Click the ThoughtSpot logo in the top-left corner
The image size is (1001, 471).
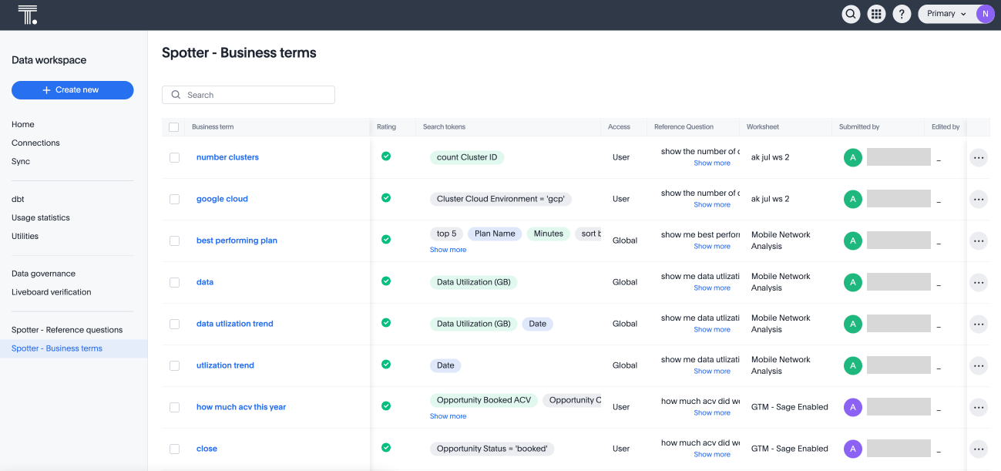[x=28, y=13]
